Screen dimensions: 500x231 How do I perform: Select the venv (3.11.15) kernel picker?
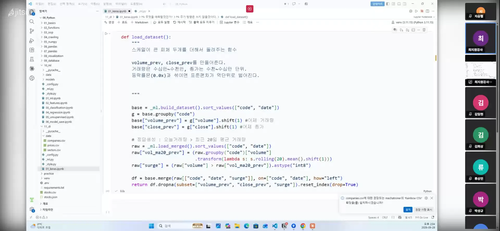(x=413, y=22)
